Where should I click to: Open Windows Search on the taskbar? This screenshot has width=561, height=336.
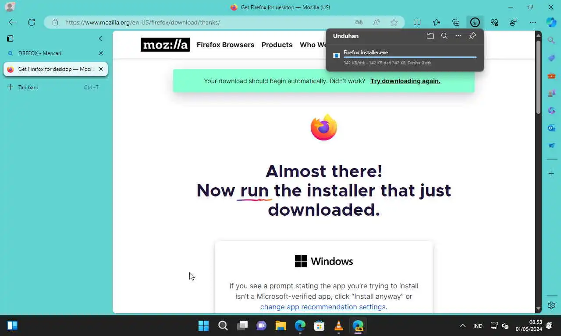point(223,325)
